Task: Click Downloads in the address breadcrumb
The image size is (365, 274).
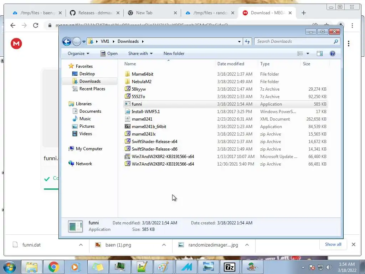Action: [x=128, y=41]
